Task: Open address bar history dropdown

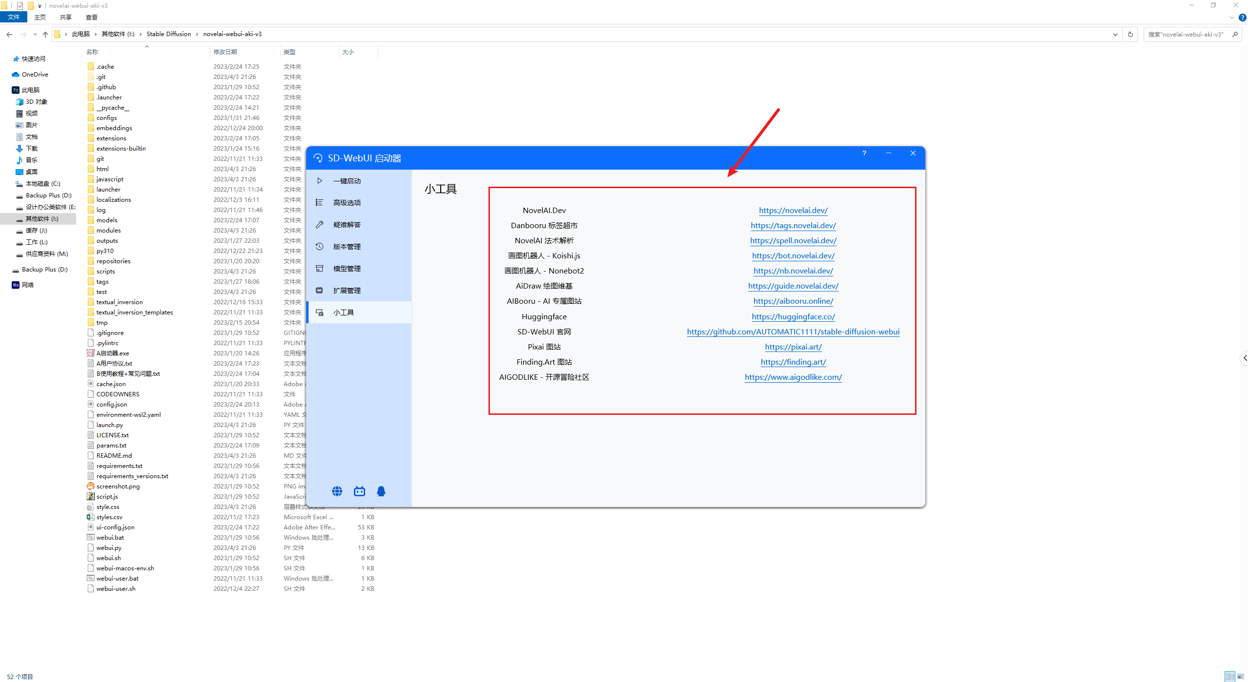Action: coord(1115,34)
